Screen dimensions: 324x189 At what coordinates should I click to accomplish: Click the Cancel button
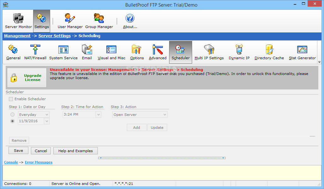coord(41,151)
